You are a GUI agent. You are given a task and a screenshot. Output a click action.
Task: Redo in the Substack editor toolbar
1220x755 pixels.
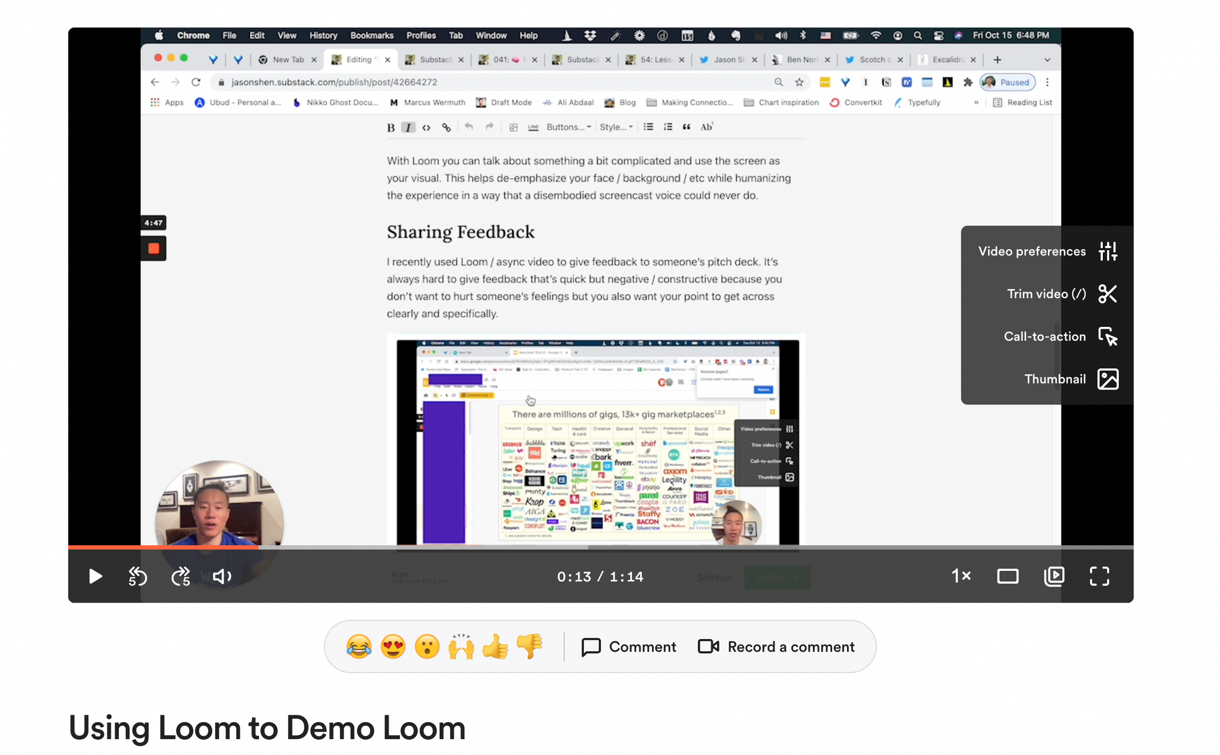pos(489,127)
